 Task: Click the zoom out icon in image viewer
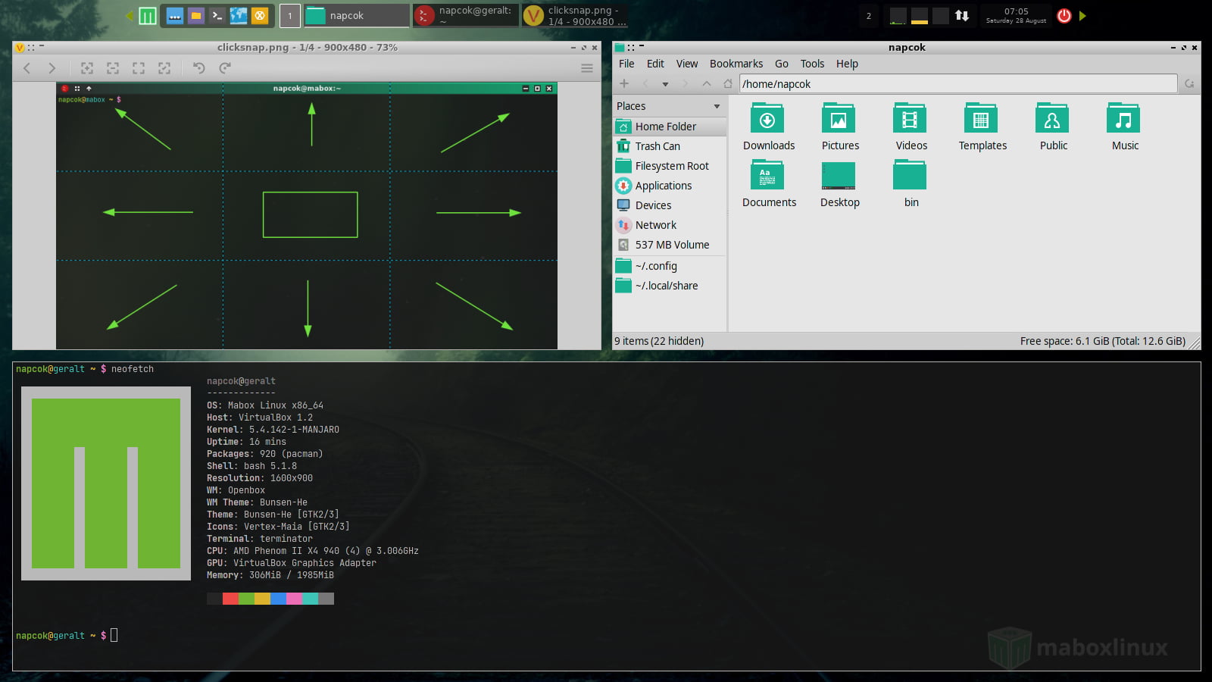(x=113, y=68)
